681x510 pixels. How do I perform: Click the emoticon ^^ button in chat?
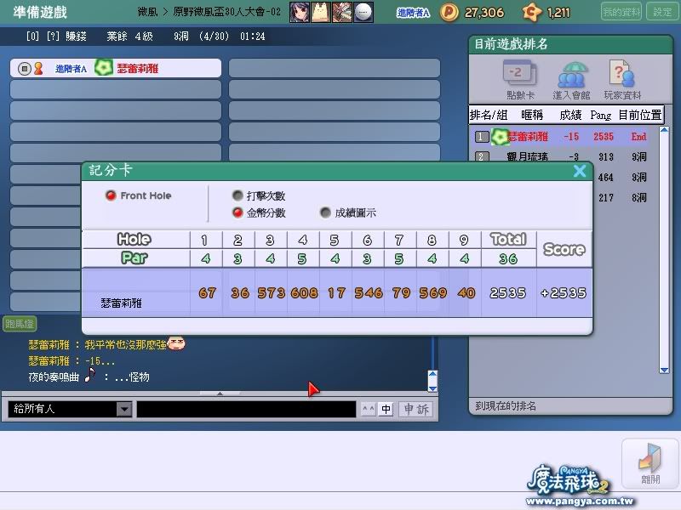point(369,409)
